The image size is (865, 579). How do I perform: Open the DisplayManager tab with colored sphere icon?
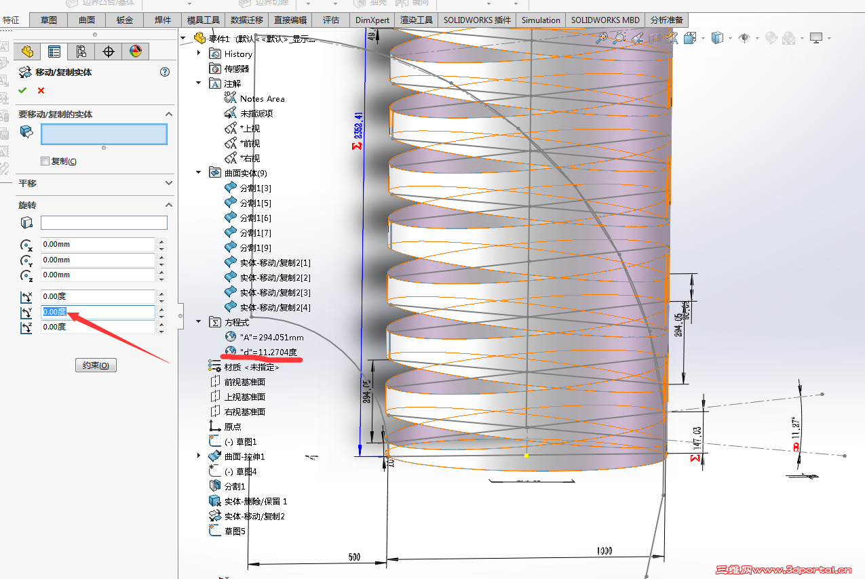click(x=137, y=52)
